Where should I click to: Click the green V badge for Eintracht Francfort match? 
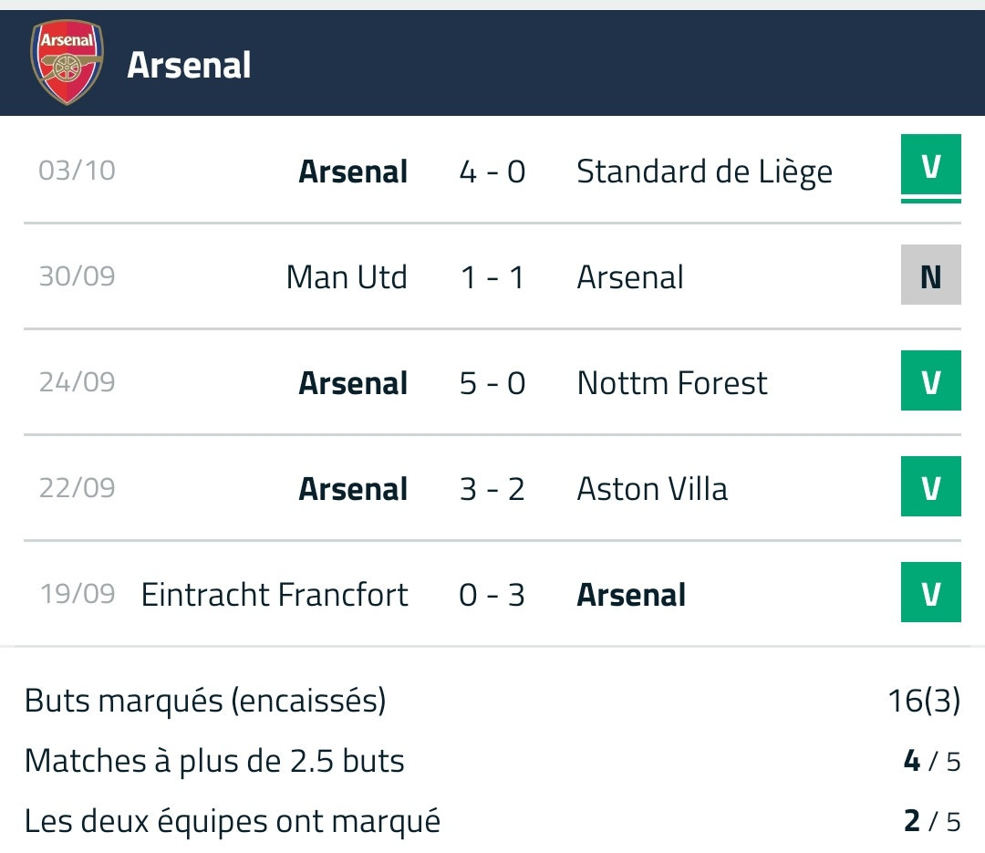[930, 592]
